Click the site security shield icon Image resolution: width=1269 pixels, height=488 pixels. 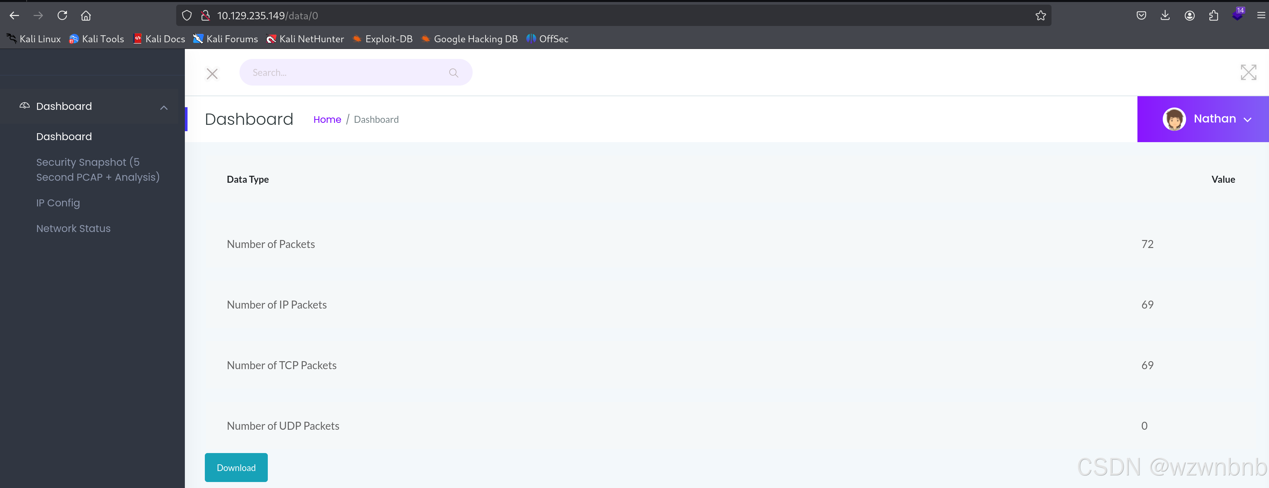[187, 16]
